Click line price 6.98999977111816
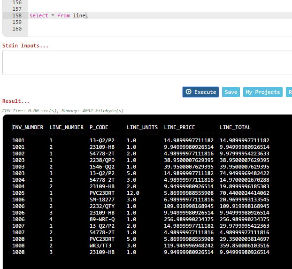292x269 pixels. (x=189, y=200)
